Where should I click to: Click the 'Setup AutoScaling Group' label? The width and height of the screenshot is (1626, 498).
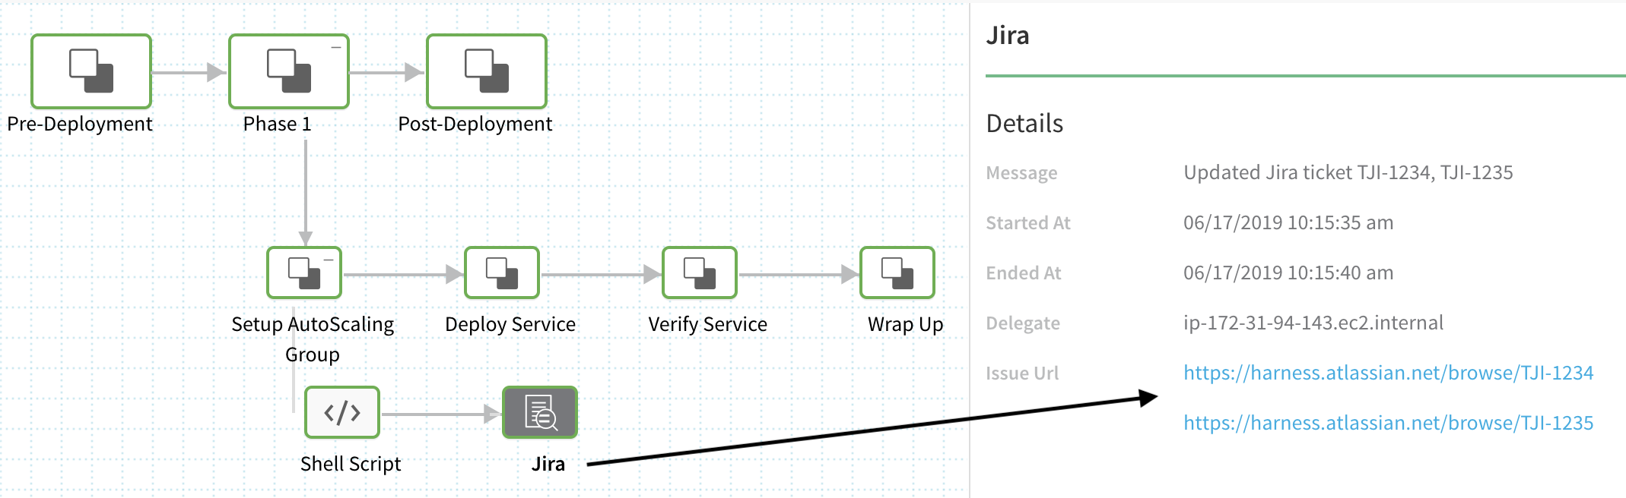pyautogui.click(x=313, y=339)
